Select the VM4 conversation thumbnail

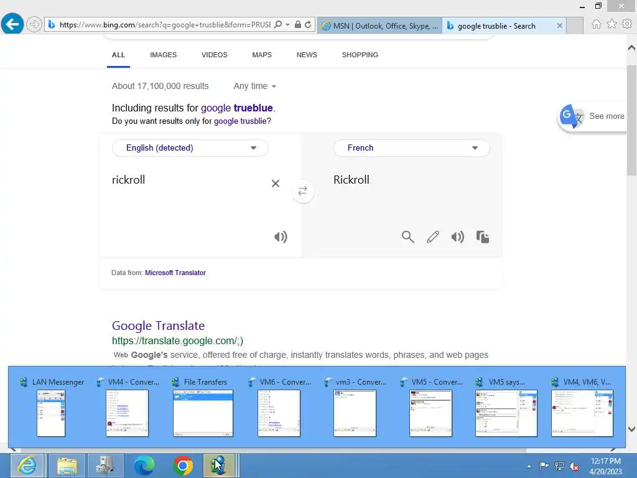pyautogui.click(x=127, y=408)
